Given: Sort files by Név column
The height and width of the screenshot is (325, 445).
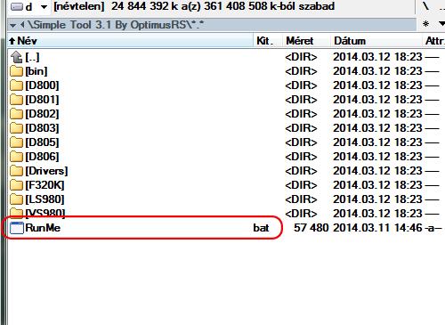Looking at the screenshot, I should point(130,41).
